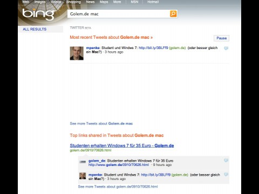This screenshot has width=259, height=194.
Task: Open bit.ly/3BLFf9 link in lower mpenke tweet
Action: click(156, 175)
